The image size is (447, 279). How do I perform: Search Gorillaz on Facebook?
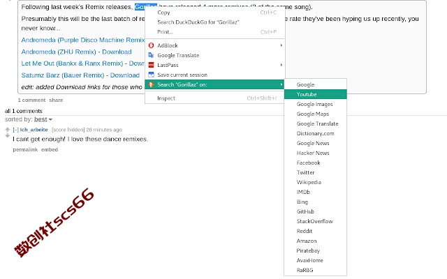(x=316, y=163)
